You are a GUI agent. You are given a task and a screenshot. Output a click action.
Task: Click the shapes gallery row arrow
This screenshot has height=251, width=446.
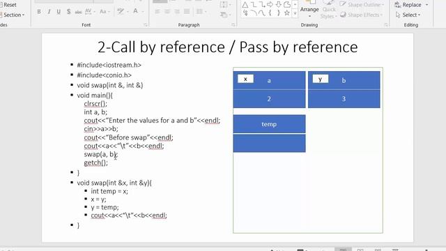pos(295,5)
